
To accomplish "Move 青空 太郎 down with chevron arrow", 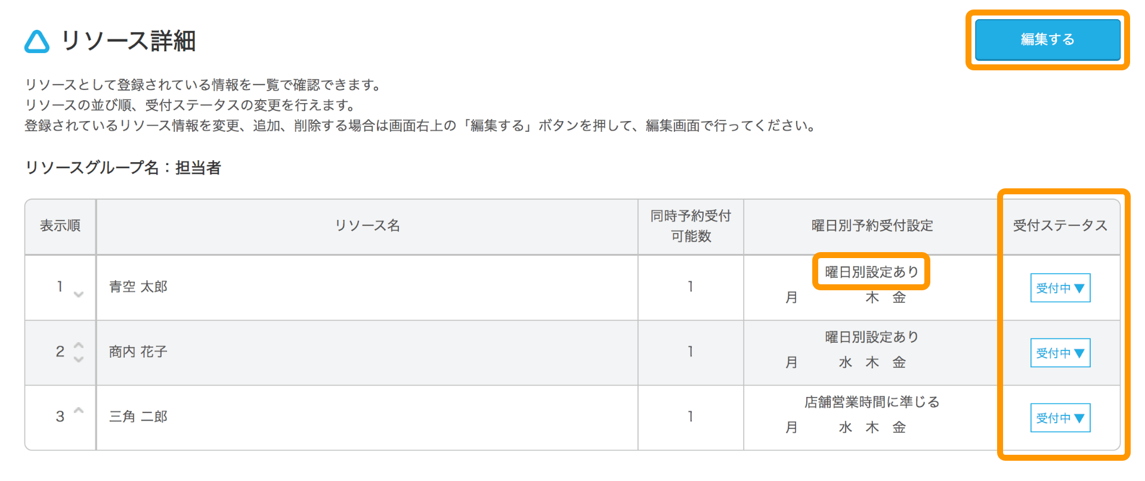I will coord(78,294).
